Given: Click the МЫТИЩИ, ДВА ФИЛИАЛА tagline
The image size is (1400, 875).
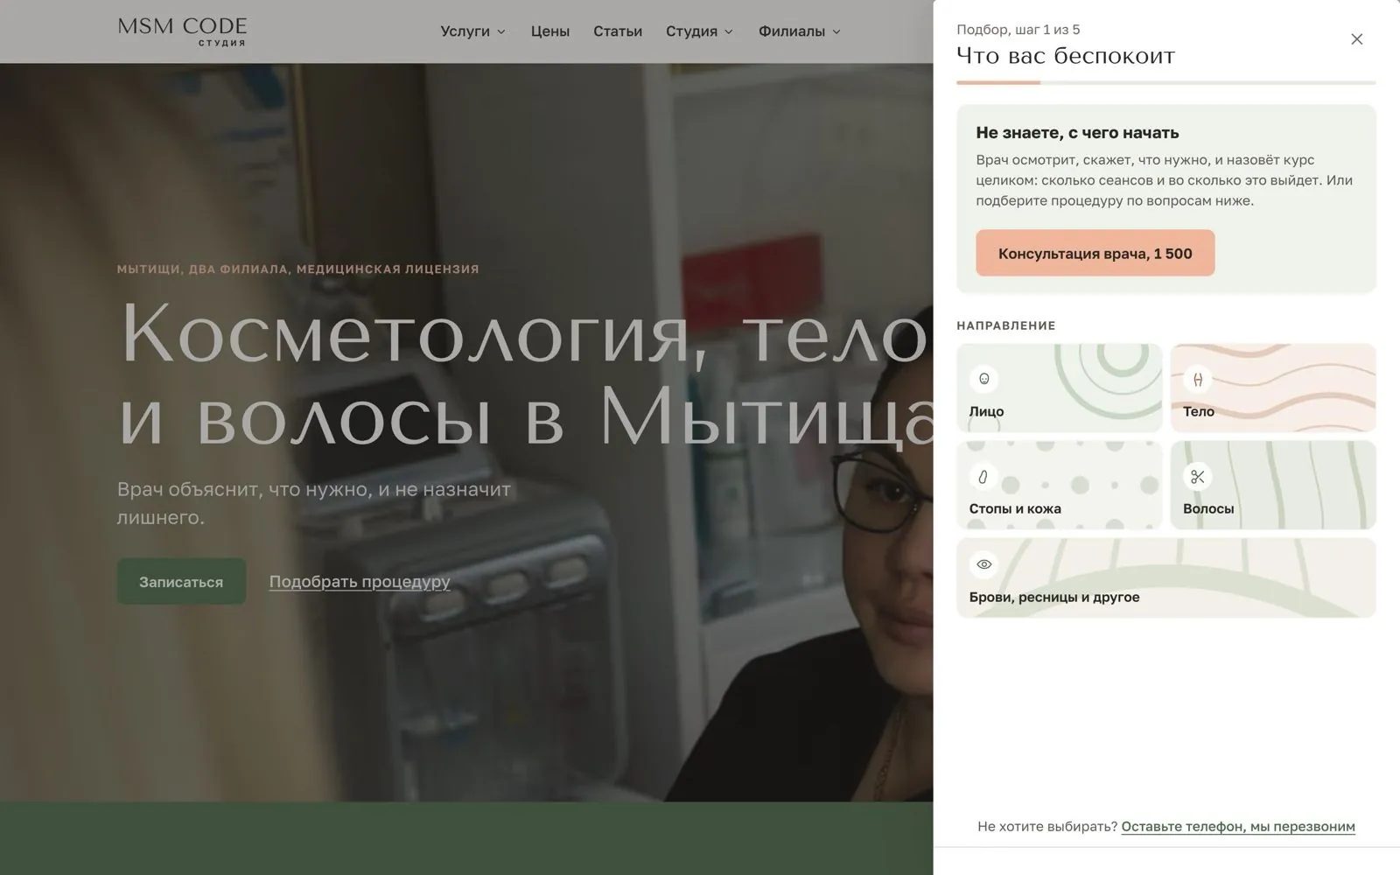Looking at the screenshot, I should (298, 269).
